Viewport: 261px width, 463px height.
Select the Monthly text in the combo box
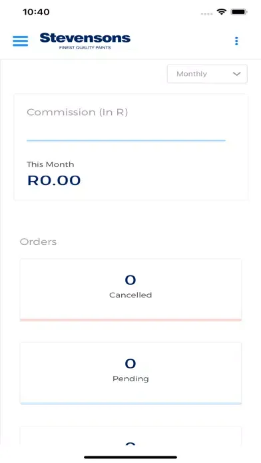click(x=192, y=74)
